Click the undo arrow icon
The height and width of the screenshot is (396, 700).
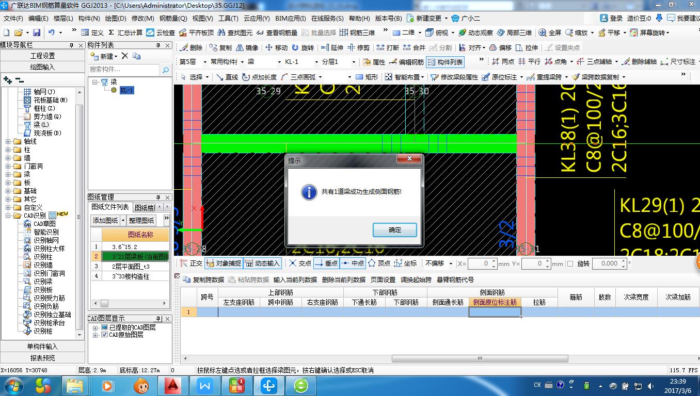52,32
